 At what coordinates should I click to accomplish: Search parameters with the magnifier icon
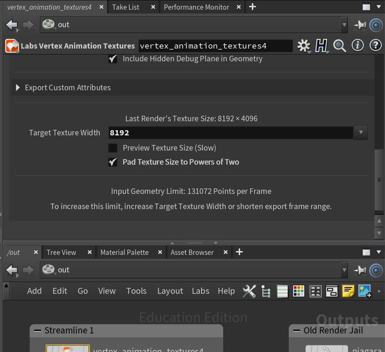tap(339, 45)
